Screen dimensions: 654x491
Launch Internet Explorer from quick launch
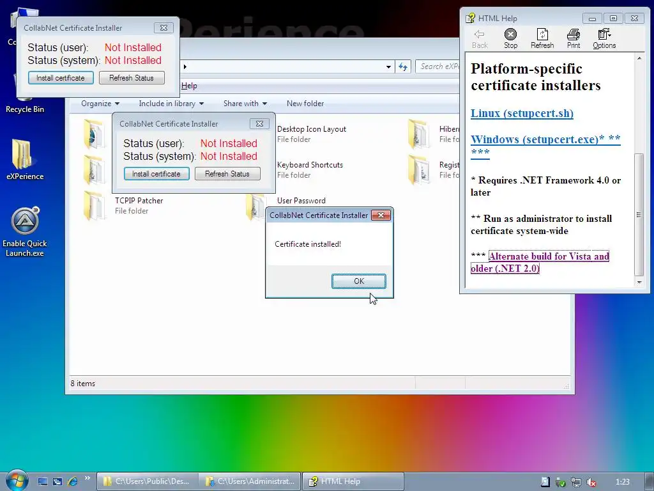(x=73, y=481)
